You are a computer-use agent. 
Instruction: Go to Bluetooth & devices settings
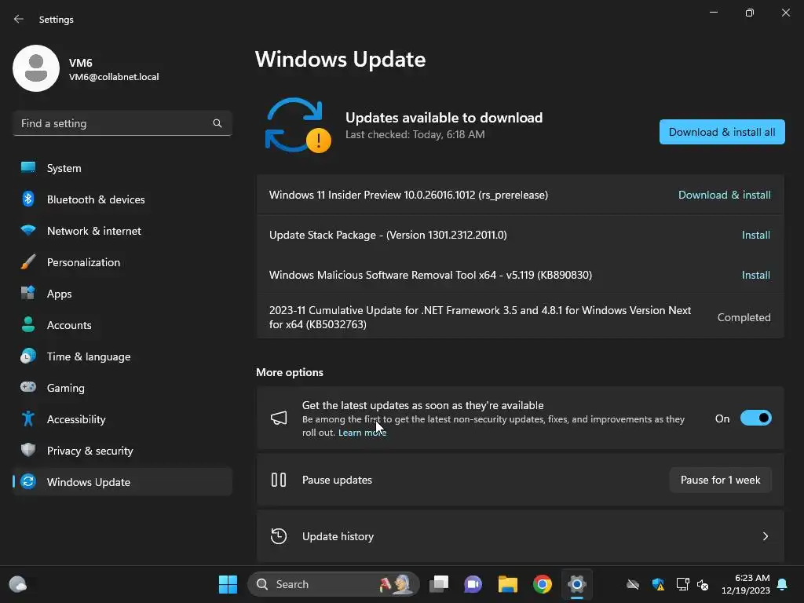point(122,199)
